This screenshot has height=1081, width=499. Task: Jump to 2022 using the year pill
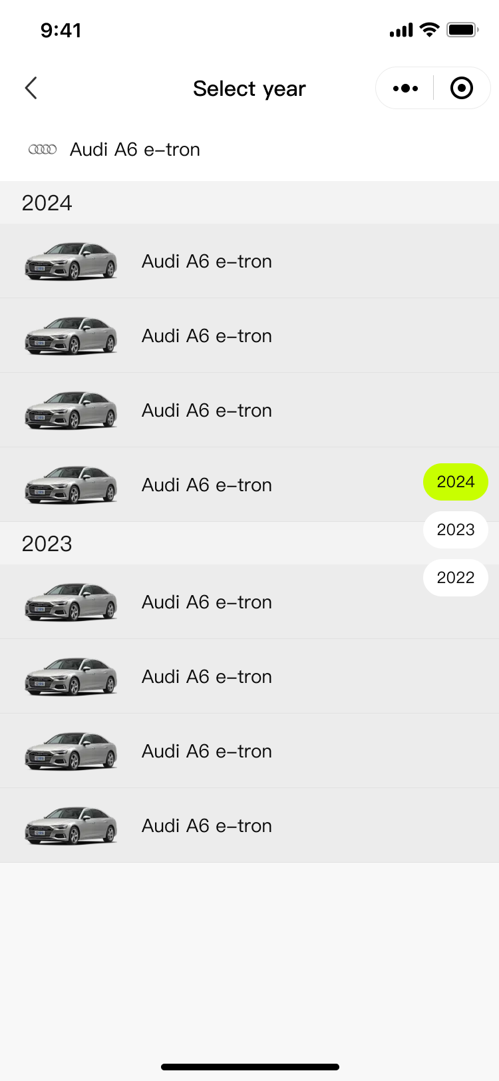(x=456, y=578)
